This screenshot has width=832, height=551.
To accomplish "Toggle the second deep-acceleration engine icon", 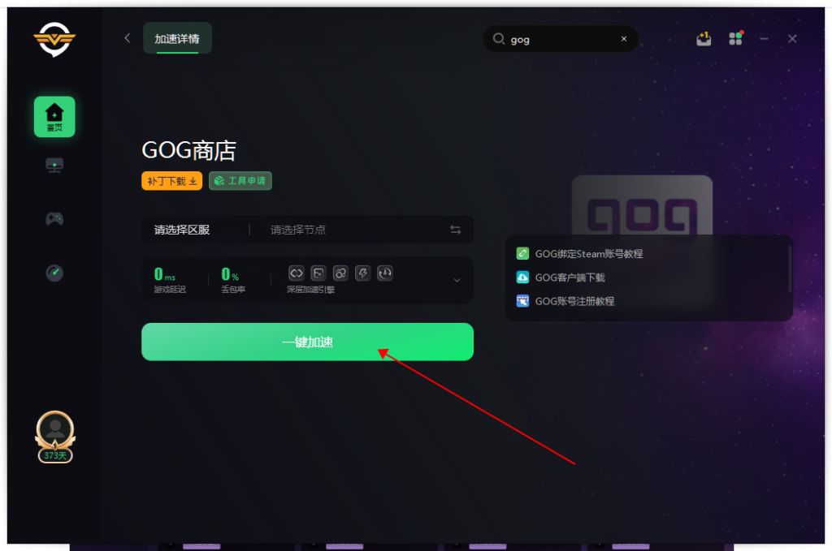I will click(x=318, y=273).
